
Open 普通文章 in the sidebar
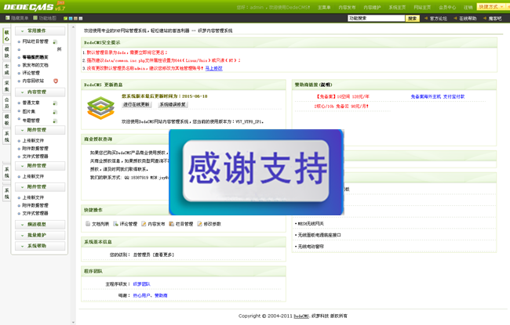click(31, 103)
